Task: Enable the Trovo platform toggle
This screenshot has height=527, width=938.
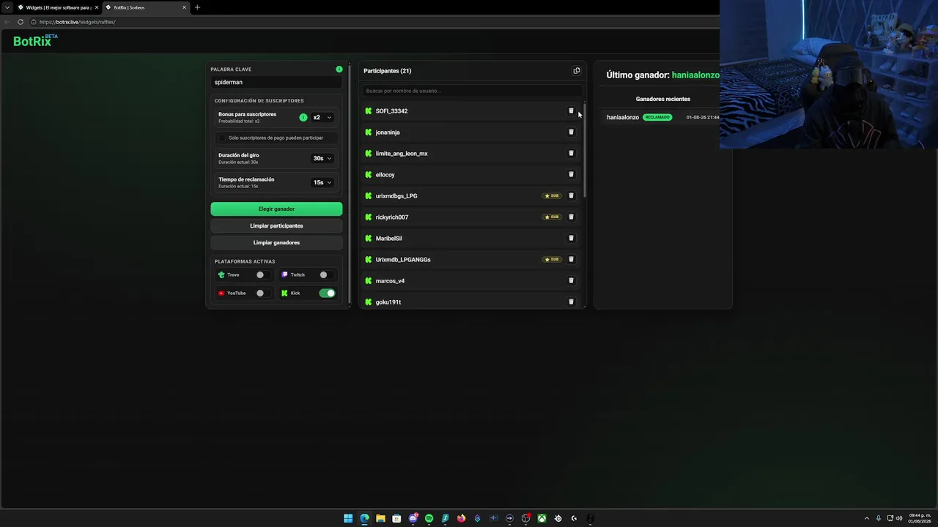Action: [x=262, y=275]
